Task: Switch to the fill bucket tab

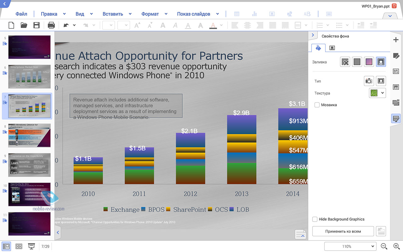Action: (318, 48)
